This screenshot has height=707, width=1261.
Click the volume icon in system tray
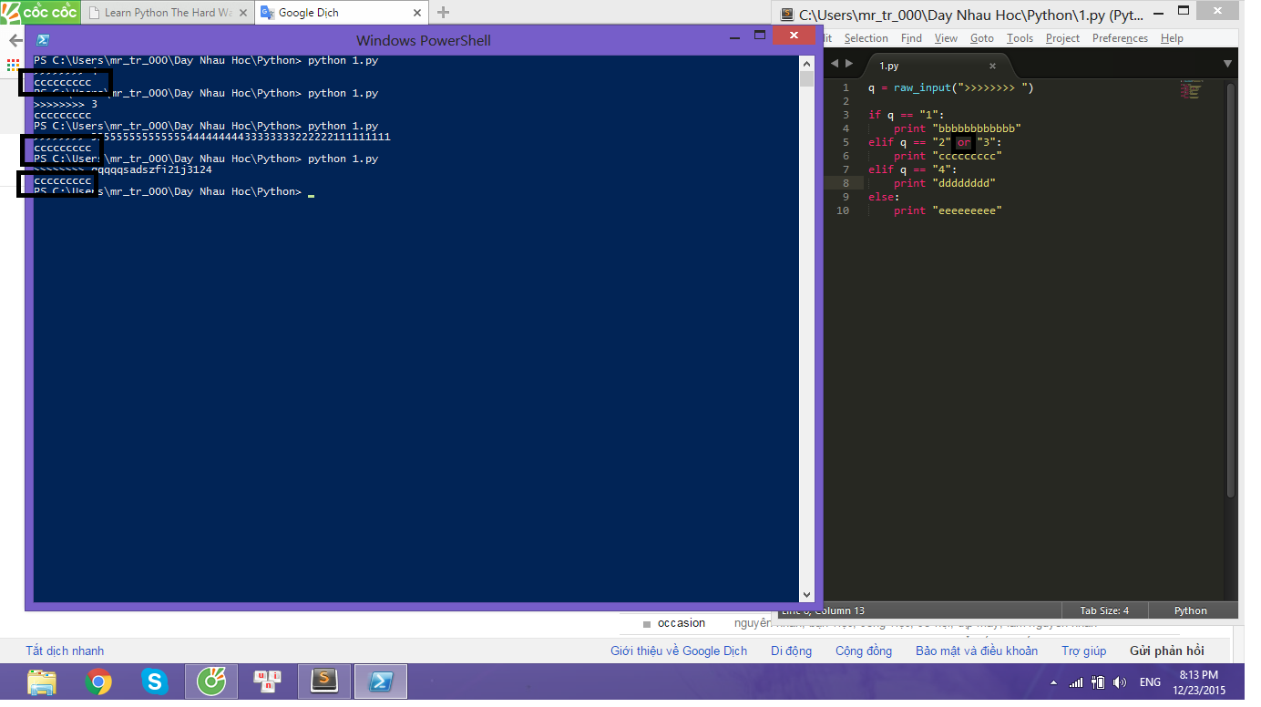[1120, 682]
